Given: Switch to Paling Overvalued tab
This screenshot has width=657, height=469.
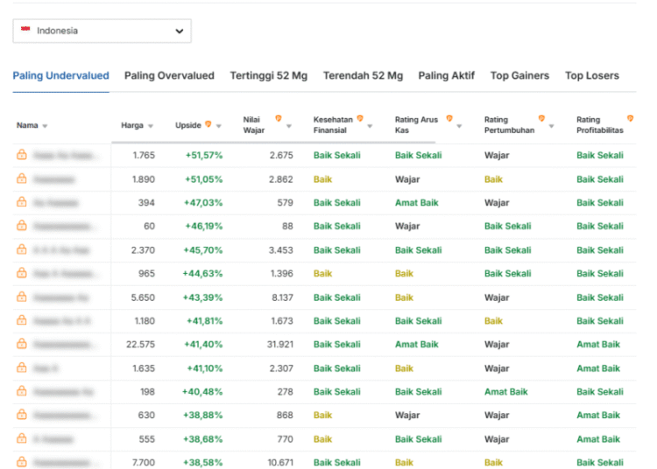Looking at the screenshot, I should [169, 76].
